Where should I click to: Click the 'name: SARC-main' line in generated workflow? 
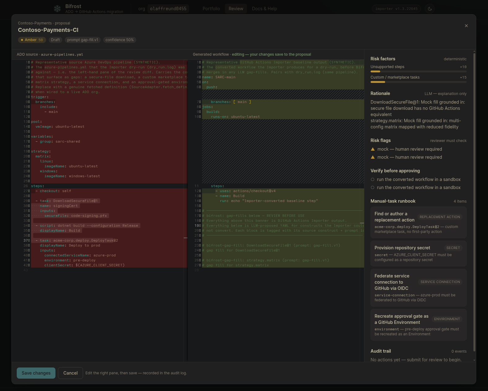(219, 77)
